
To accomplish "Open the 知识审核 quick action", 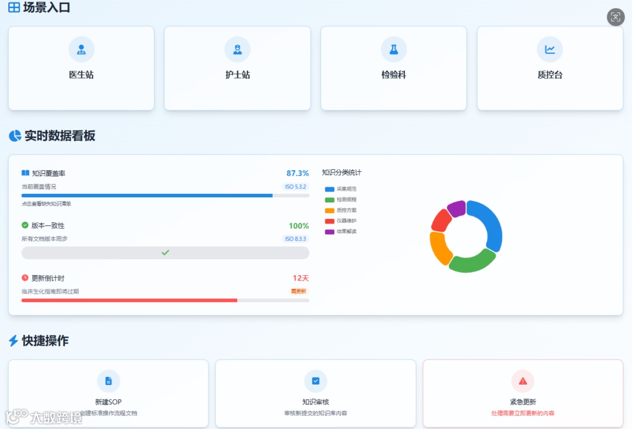I will click(315, 393).
